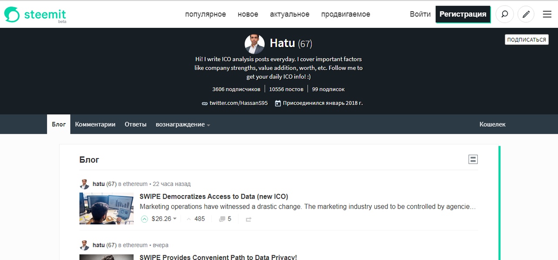Click vote count arrow next to 485
The height and width of the screenshot is (260, 558).
point(189,219)
